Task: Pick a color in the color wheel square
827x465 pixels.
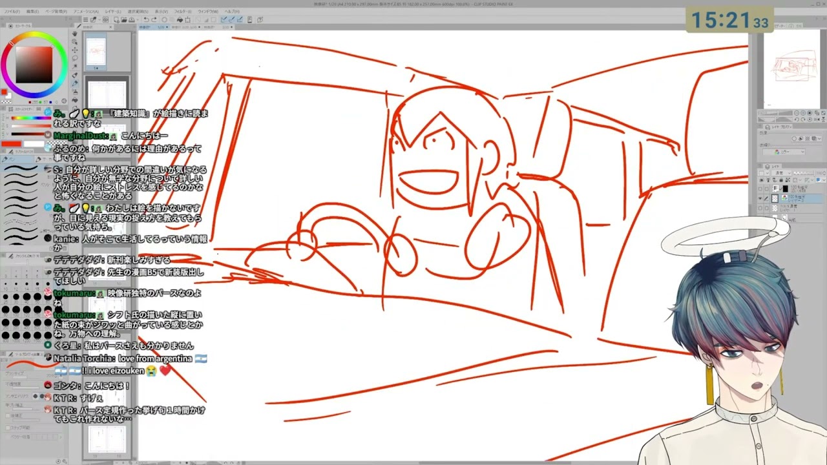Action: click(34, 65)
